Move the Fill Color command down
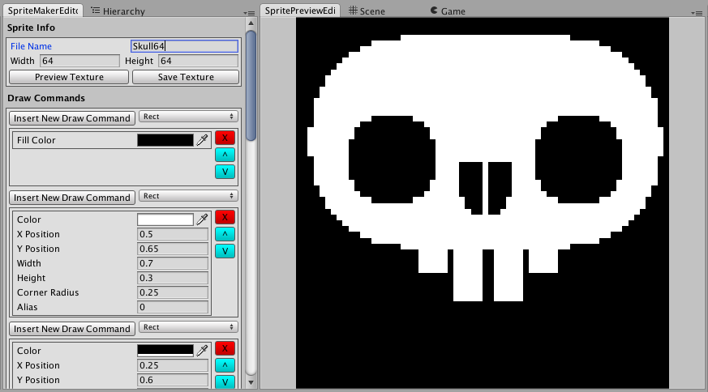The image size is (708, 392). pos(225,172)
